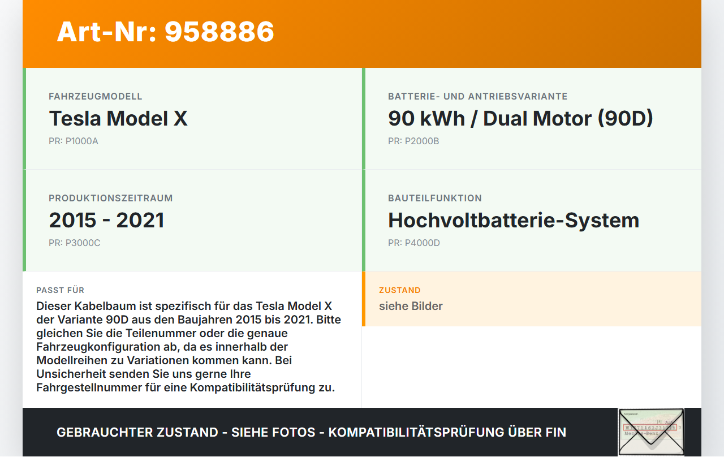This screenshot has width=724, height=457.
Task: Open the vehicle registration document thumbnail
Action: click(651, 432)
